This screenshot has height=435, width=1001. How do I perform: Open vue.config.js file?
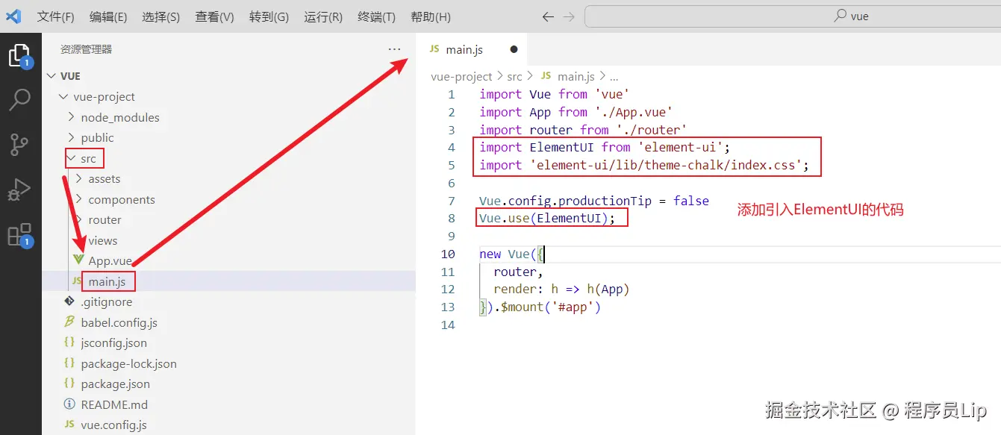113,425
